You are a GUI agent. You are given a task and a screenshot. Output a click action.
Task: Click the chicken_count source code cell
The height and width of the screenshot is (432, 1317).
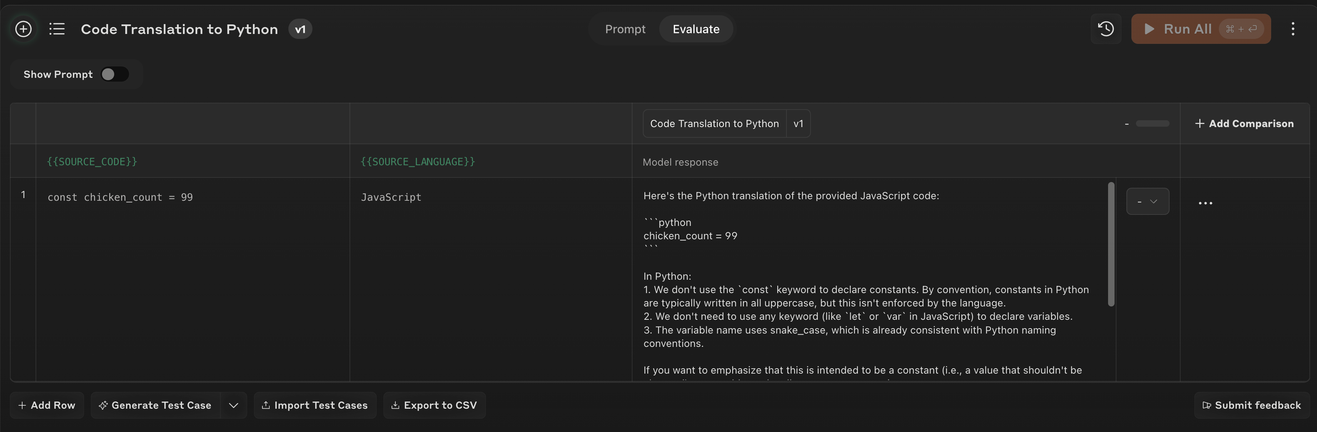[120, 197]
